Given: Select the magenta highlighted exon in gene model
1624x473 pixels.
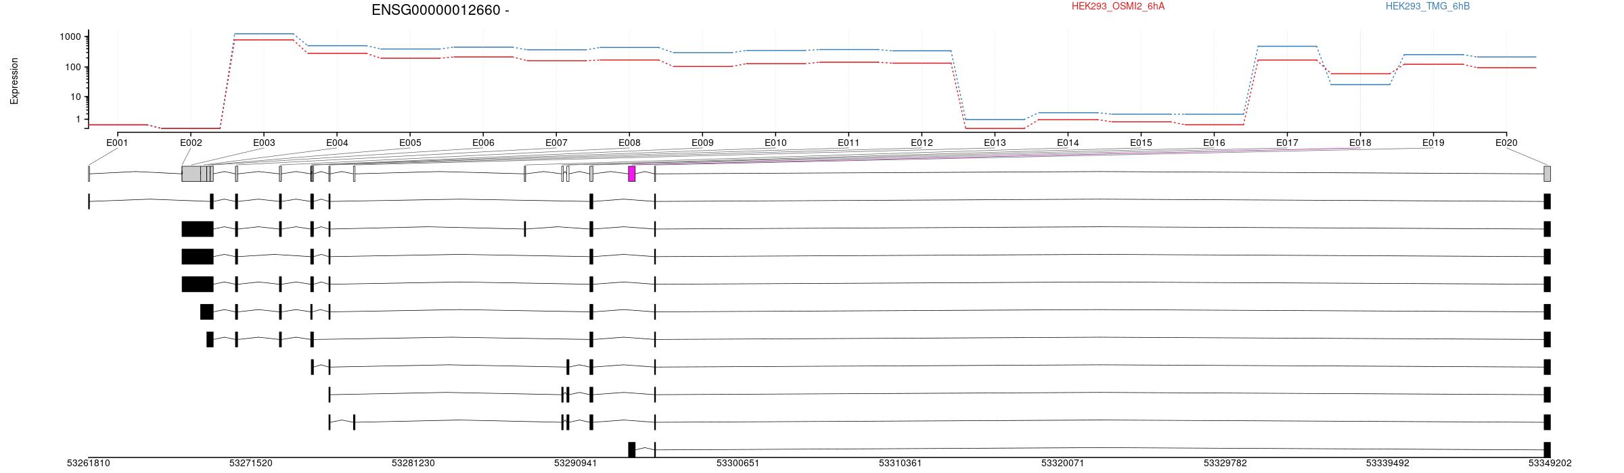Looking at the screenshot, I should pyautogui.click(x=632, y=174).
